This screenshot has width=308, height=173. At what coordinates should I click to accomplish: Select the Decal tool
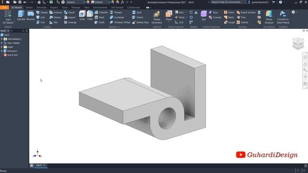click(69, 12)
